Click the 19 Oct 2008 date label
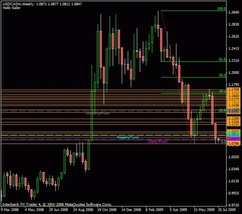 pos(107,210)
